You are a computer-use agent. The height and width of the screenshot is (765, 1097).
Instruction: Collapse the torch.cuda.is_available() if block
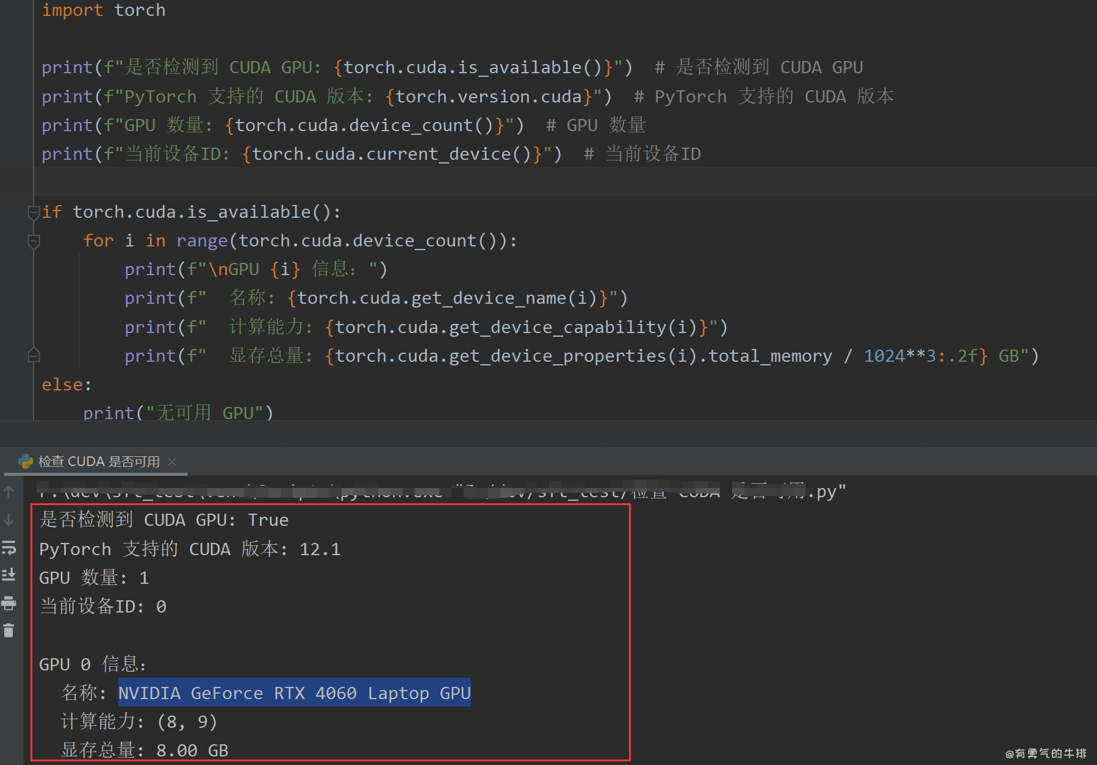tap(34, 212)
